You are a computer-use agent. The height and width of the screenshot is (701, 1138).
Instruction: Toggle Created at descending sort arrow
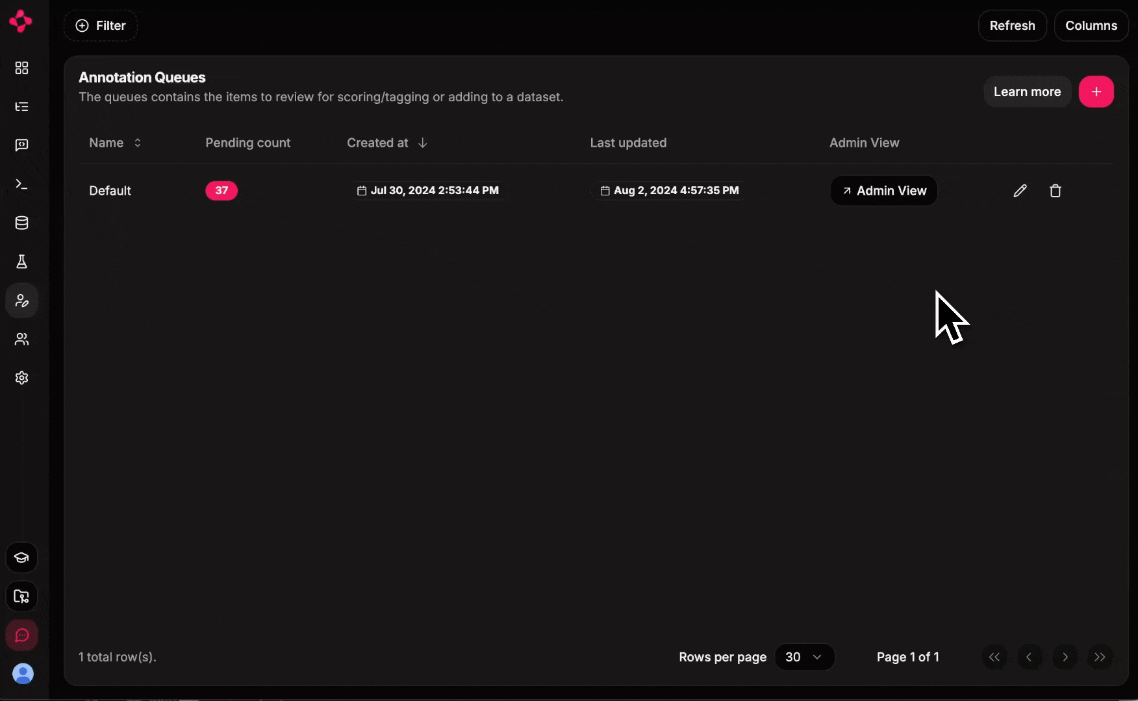coord(422,143)
